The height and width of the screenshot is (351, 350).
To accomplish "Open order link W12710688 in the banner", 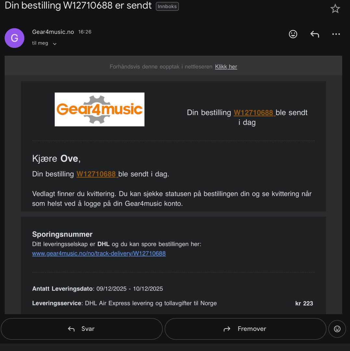I will pos(254,112).
